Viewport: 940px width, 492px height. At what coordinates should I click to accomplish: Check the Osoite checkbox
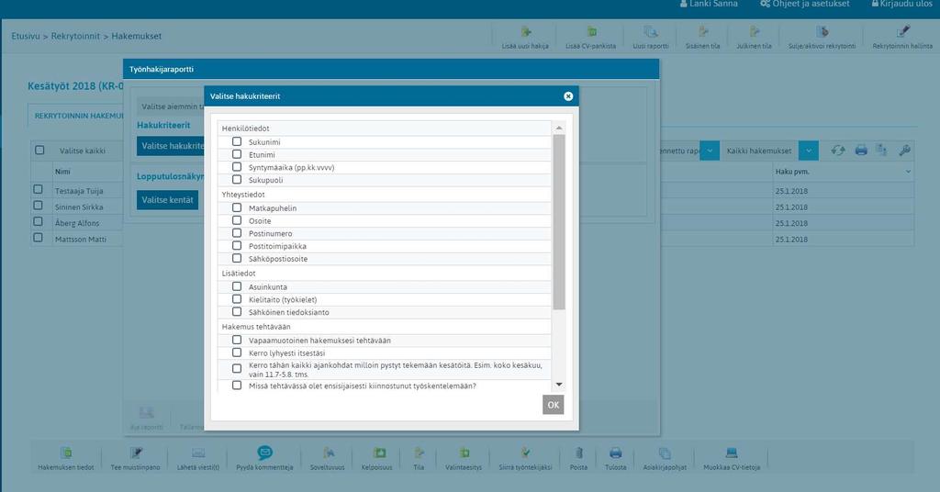237,220
